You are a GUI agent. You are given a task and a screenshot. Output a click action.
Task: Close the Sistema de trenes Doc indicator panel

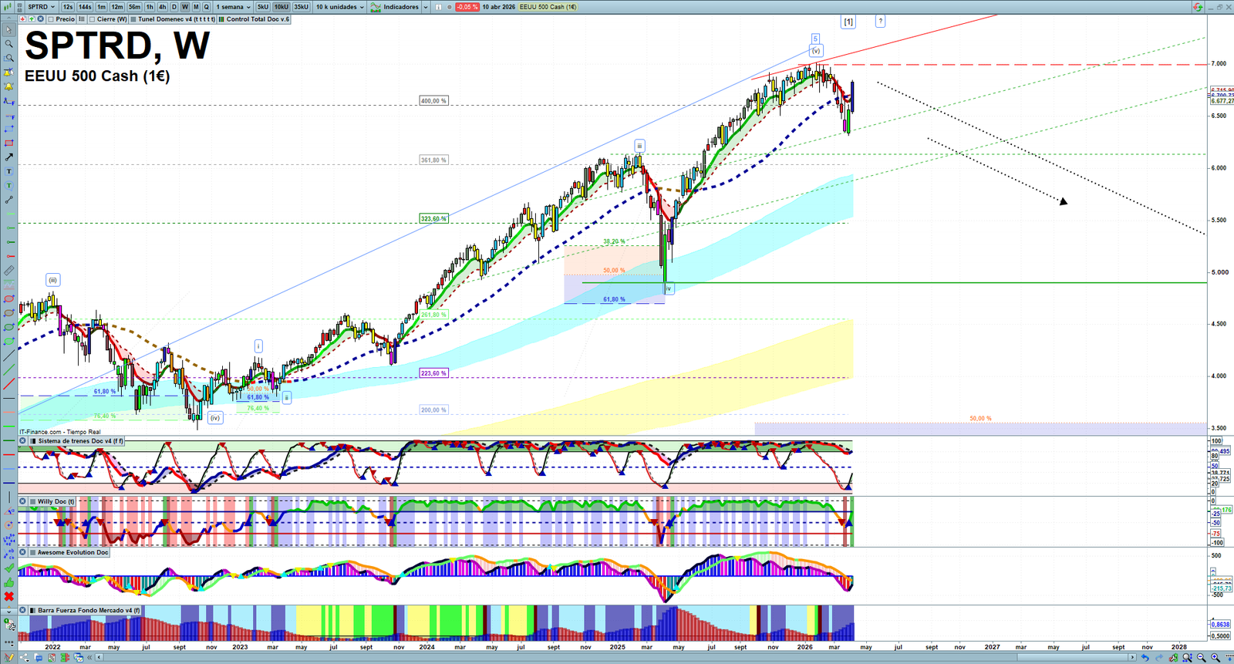click(23, 441)
